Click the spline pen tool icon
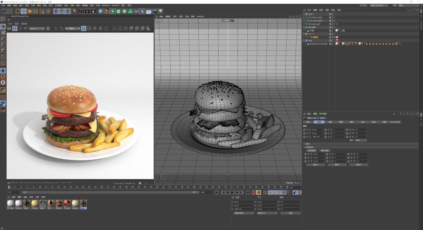Image resolution: width=423 pixels, height=230 pixels. click(x=107, y=11)
